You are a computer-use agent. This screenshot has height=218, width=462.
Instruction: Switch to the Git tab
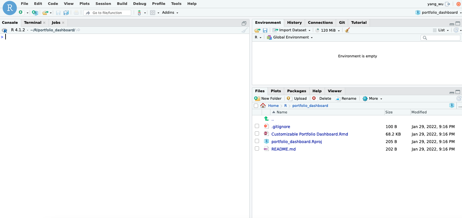pos(342,22)
